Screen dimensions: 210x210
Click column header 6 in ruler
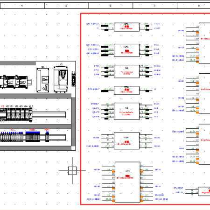(x=111, y=6)
